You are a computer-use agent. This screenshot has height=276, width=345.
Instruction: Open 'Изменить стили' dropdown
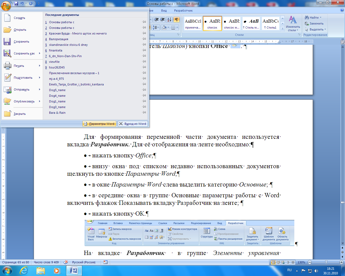293,24
